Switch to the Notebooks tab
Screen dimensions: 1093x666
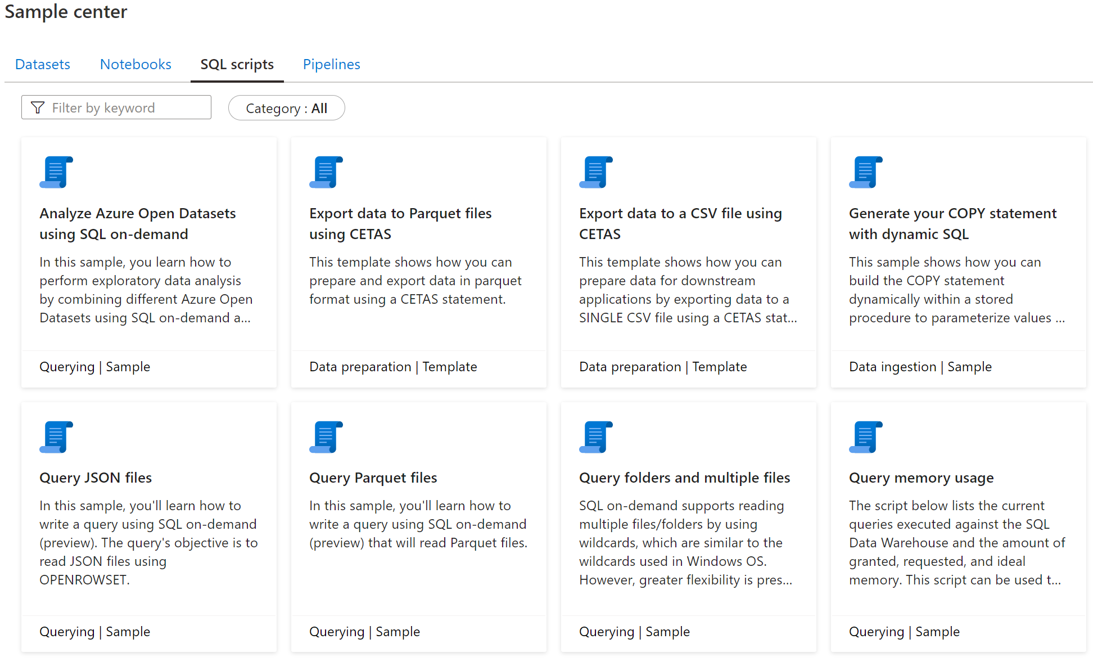136,64
